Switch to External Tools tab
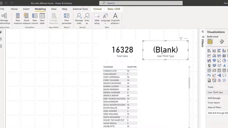Viewport: 228px width, 128px height. pyautogui.click(x=80, y=9)
